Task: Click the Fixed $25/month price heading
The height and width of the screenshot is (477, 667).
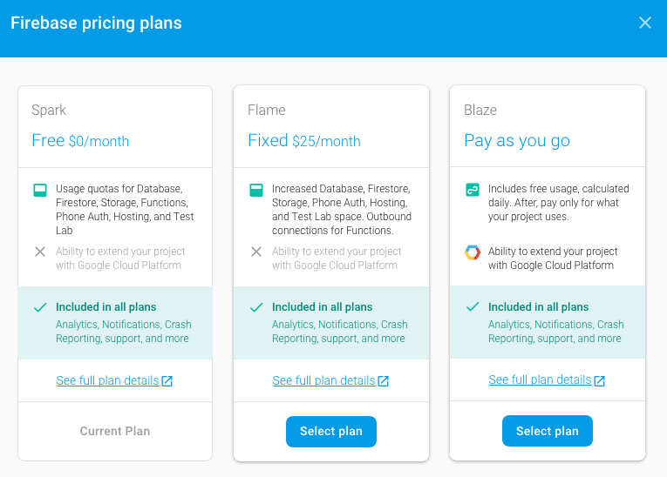Action: pos(303,141)
